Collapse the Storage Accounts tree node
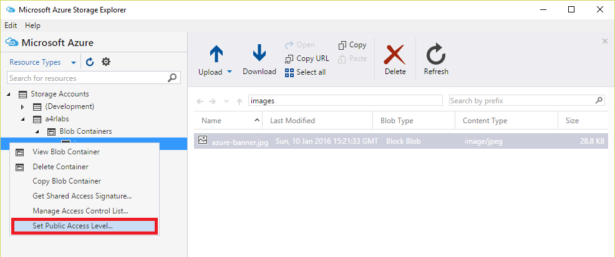The height and width of the screenshot is (257, 615). tap(9, 95)
